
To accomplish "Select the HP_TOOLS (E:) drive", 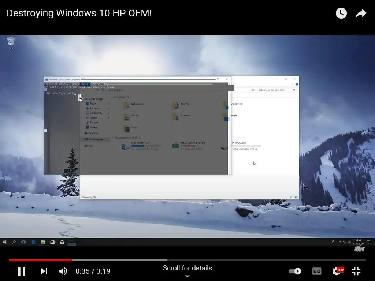I will pyautogui.click(x=241, y=146).
